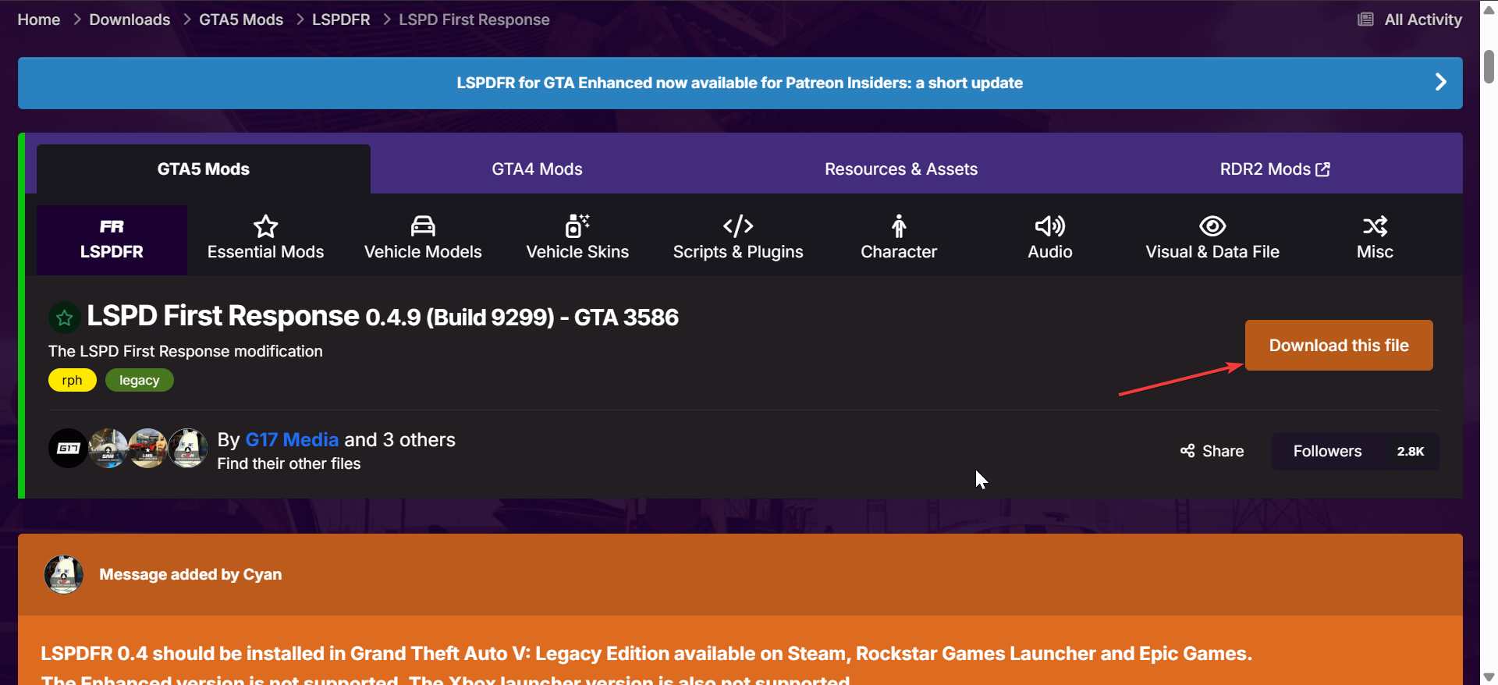Select the Character person icon
The width and height of the screenshot is (1498, 685).
(x=899, y=226)
